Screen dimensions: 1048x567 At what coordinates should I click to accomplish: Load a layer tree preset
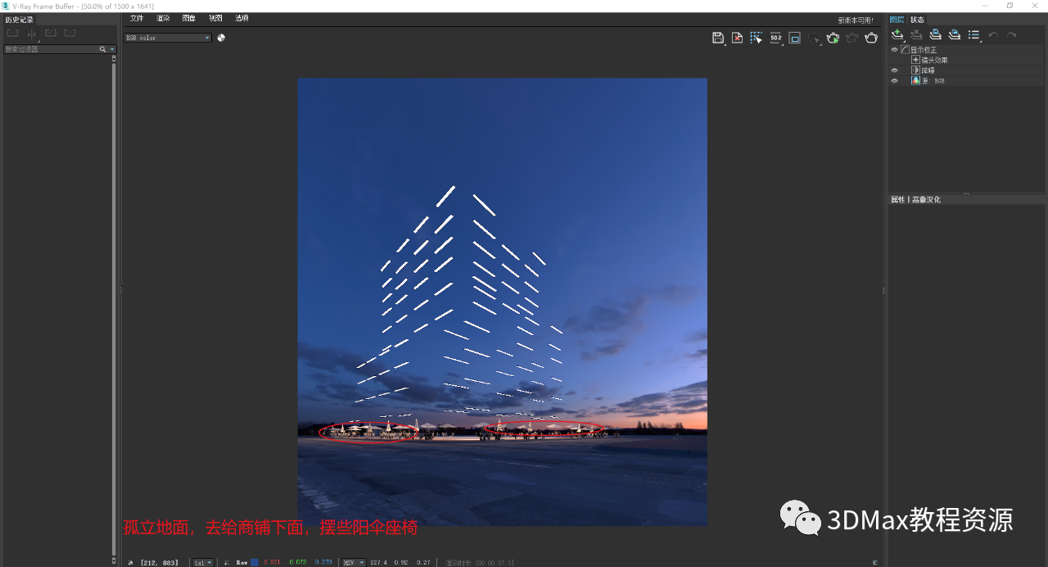[954, 34]
